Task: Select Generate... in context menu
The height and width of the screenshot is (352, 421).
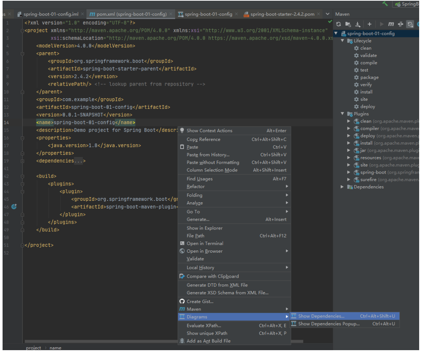Action: tap(234, 219)
